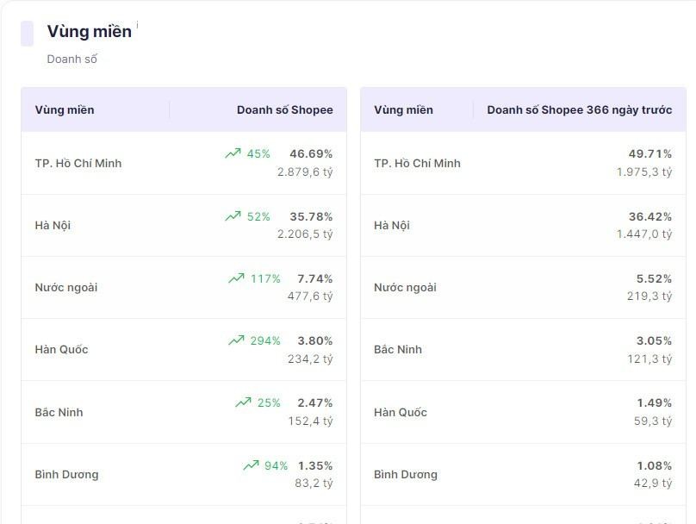This screenshot has height=524, width=696.
Task: Click the 59,3 tỷ sales amount
Action: (653, 421)
